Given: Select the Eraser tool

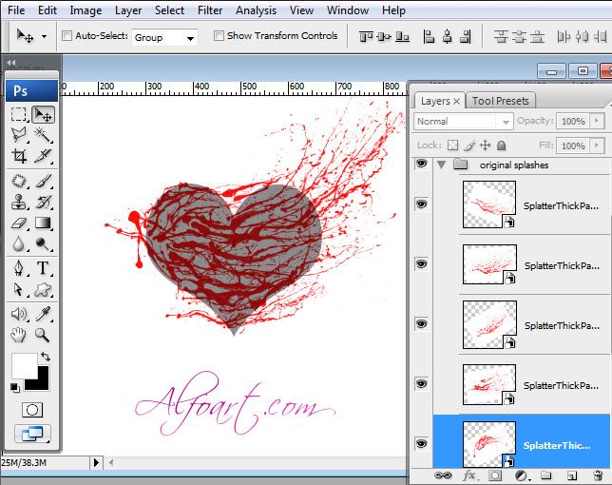Looking at the screenshot, I should (x=18, y=223).
